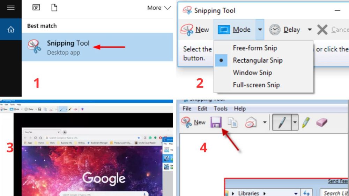Click large Copy icon beside purple Save icon
Screen dimensions: 349x196
pos(232,122)
